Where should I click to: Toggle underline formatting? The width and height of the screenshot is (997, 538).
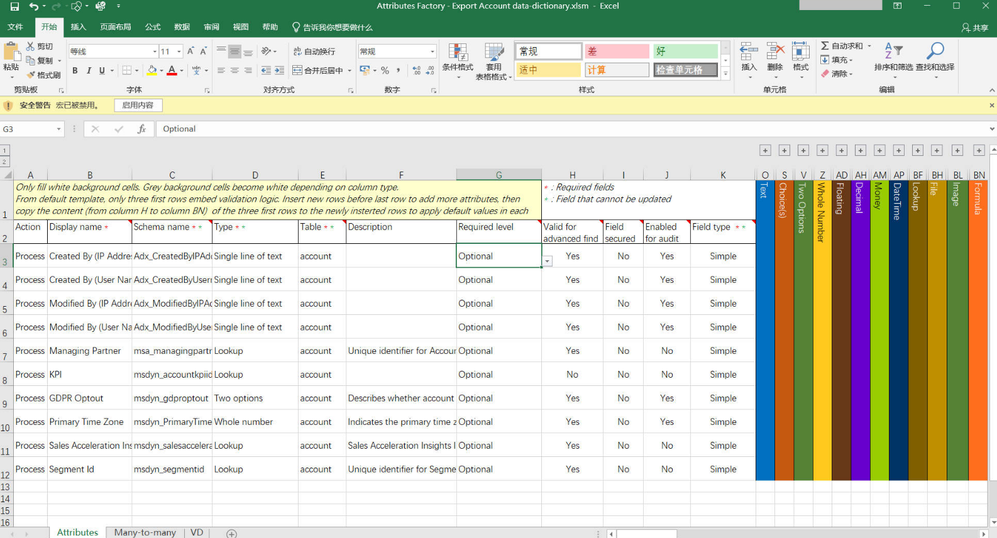click(102, 70)
